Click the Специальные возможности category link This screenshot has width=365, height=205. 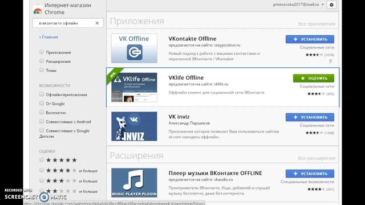(307, 182)
